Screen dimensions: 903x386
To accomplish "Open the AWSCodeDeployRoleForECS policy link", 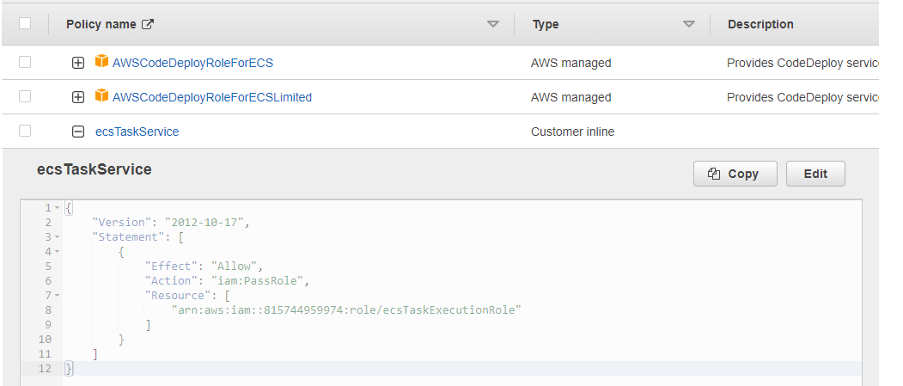I will 193,63.
